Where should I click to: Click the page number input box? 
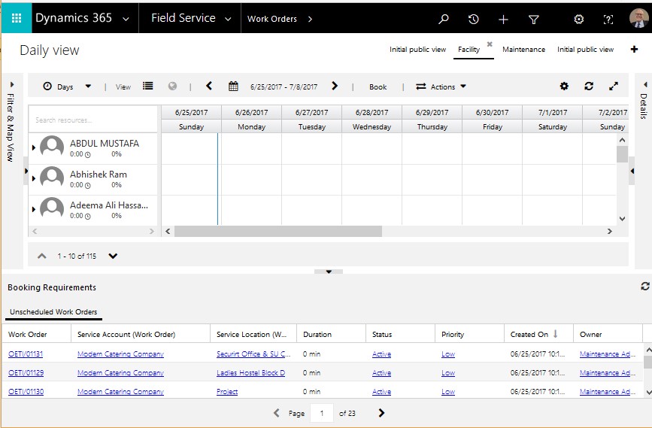321,413
